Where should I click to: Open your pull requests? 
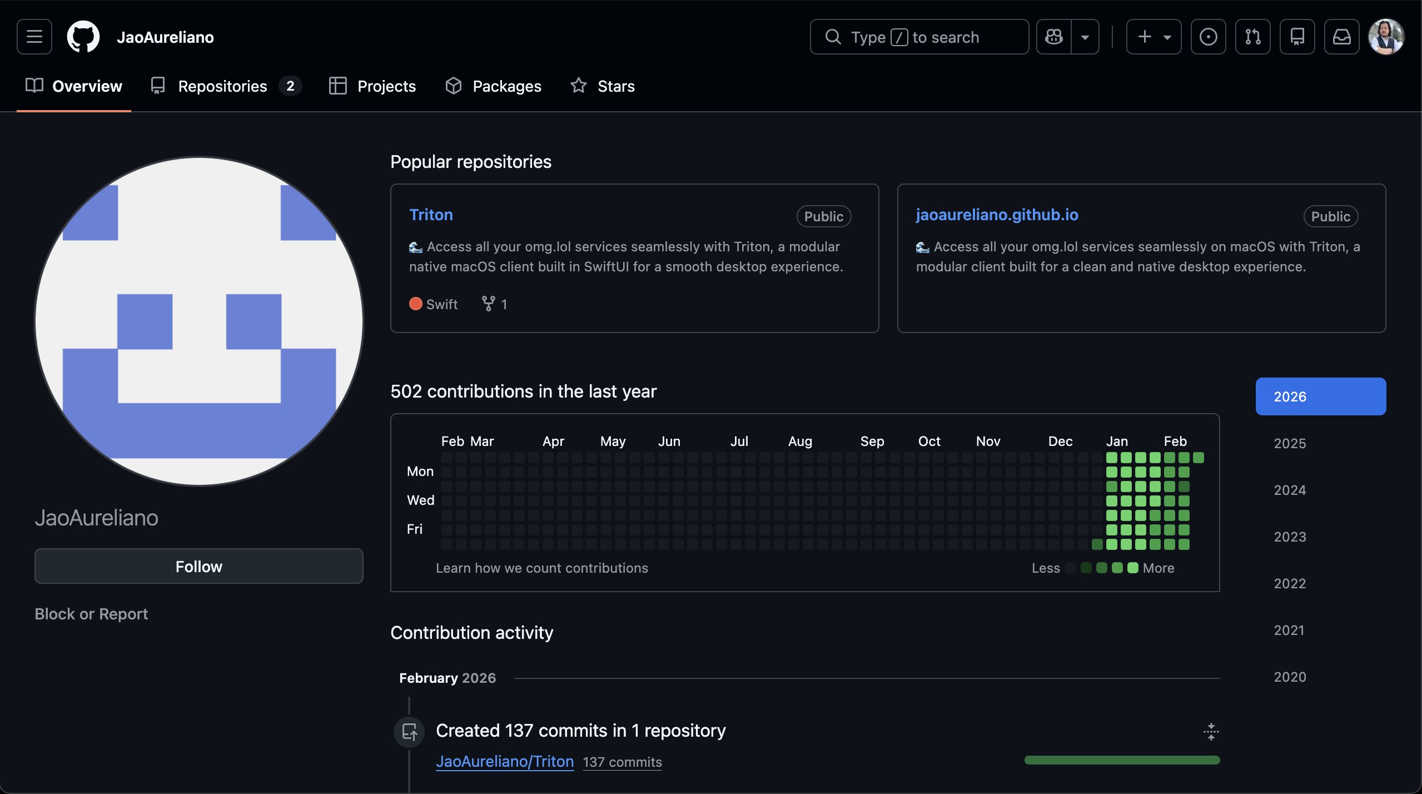coord(1252,37)
